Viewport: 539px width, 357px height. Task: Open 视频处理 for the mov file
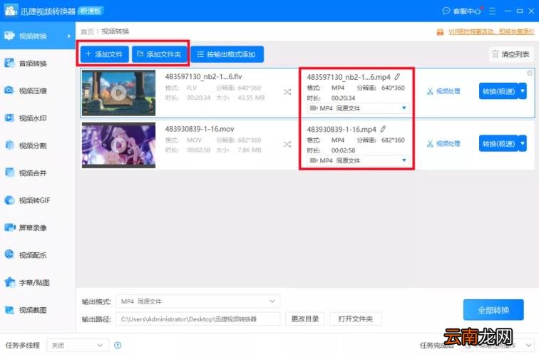pos(443,144)
